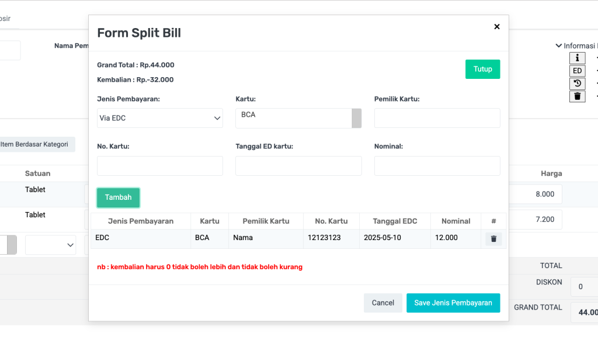Delete the EDC payment row with trash icon

493,239
